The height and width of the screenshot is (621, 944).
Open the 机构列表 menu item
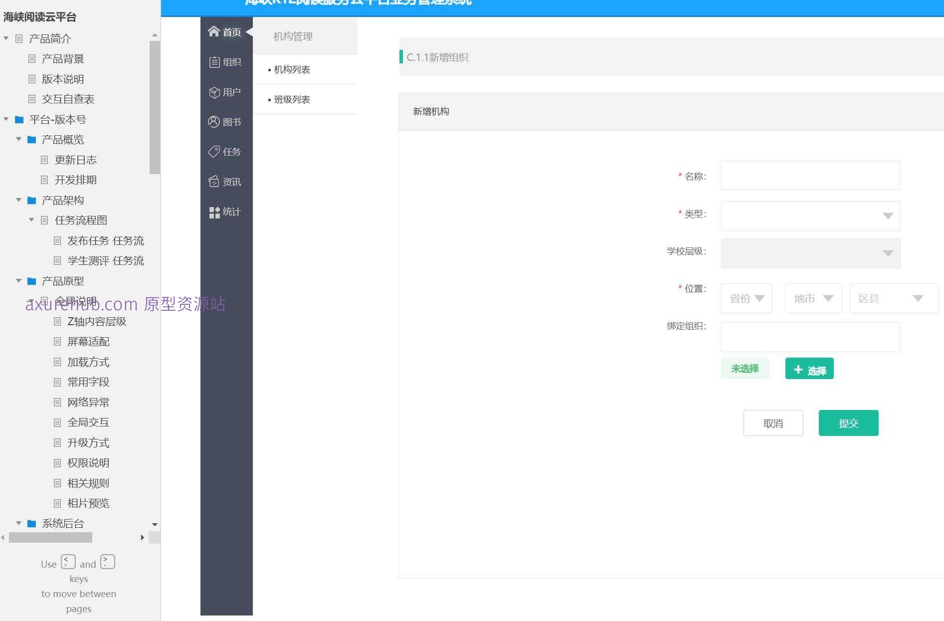[x=292, y=69]
